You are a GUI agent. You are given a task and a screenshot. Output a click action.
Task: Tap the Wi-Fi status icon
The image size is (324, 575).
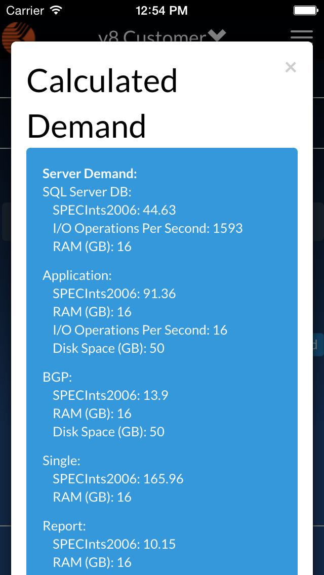tap(56, 10)
